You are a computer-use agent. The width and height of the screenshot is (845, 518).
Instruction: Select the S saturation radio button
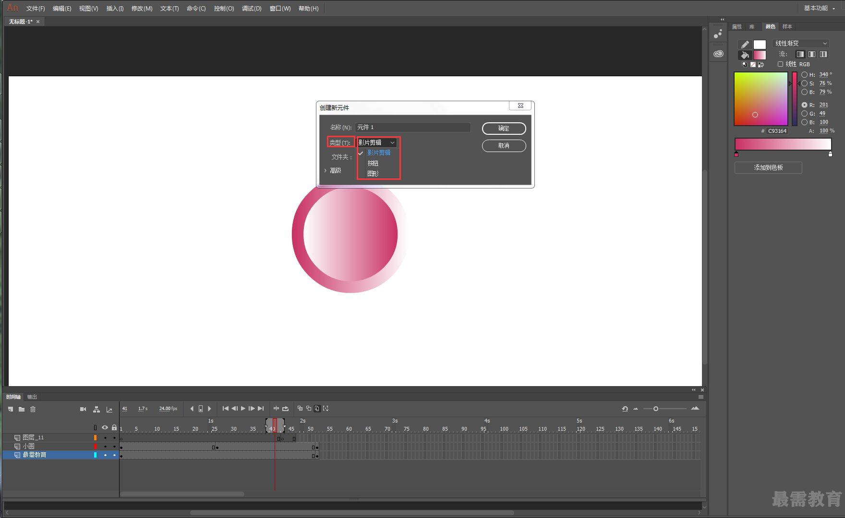click(x=804, y=83)
